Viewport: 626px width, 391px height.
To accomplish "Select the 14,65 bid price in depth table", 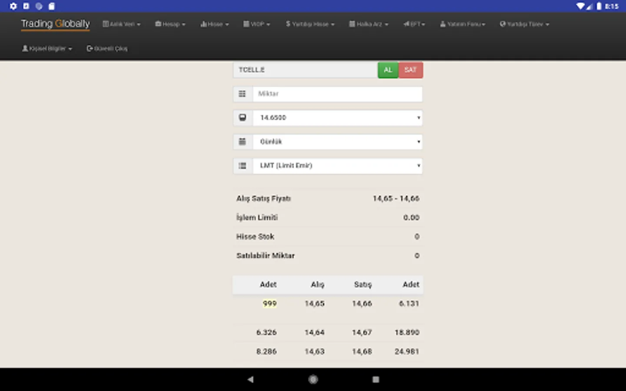I will pos(314,304).
